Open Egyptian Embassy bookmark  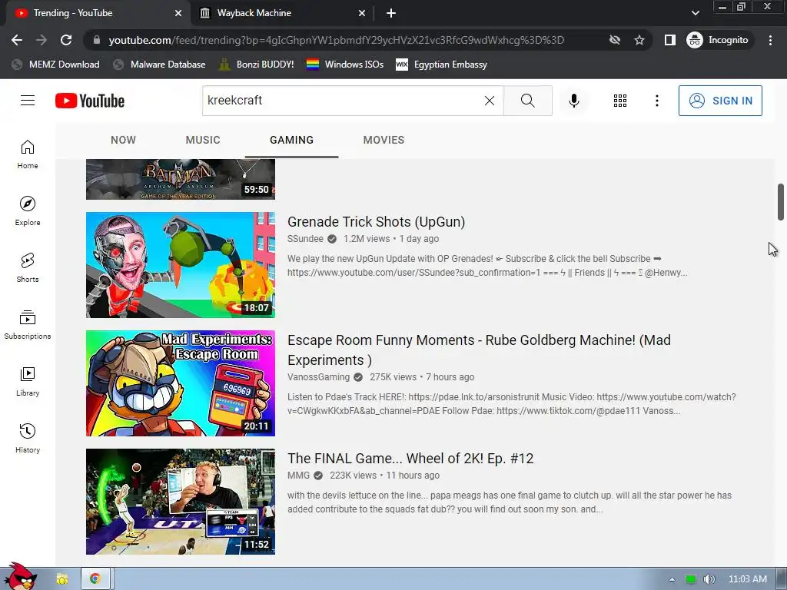442,65
